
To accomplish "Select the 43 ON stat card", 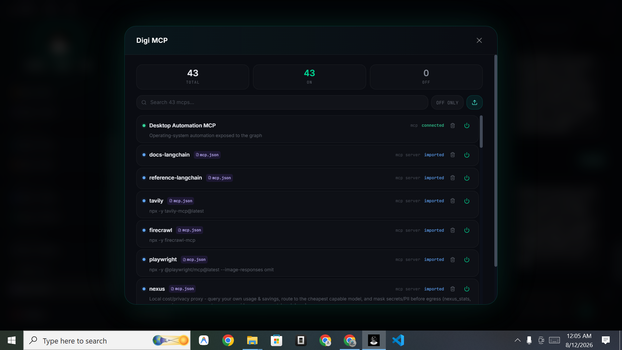I will [x=309, y=77].
